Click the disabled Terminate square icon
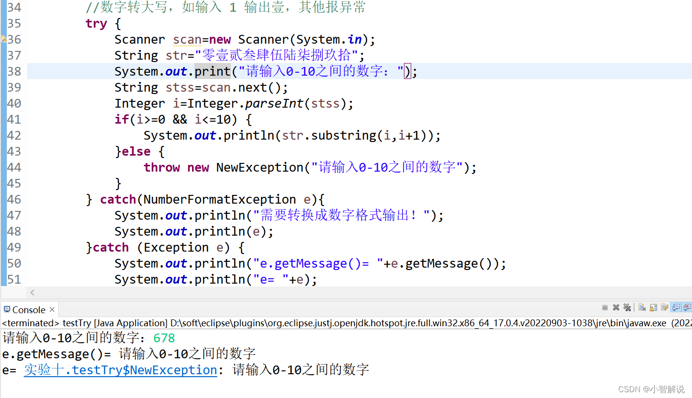The height and width of the screenshot is (398, 692). [605, 307]
